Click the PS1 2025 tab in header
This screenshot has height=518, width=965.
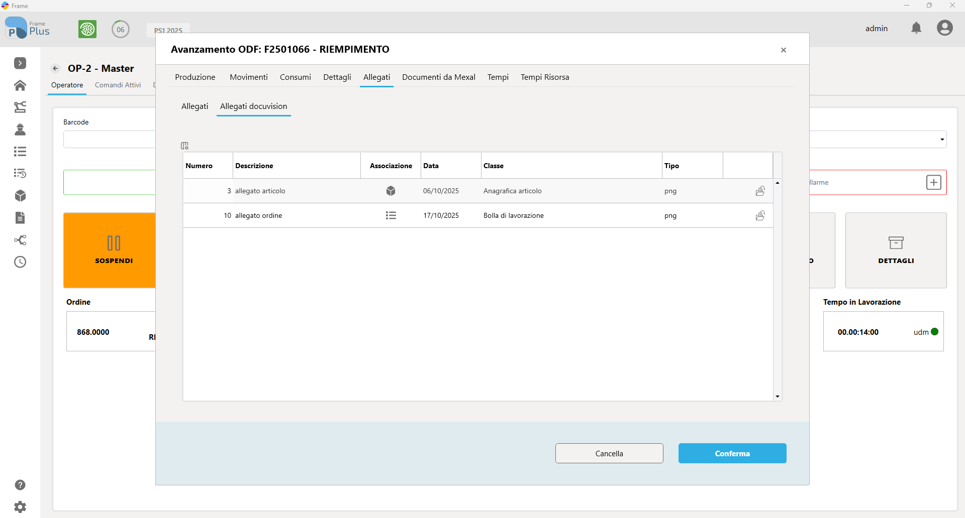(168, 30)
